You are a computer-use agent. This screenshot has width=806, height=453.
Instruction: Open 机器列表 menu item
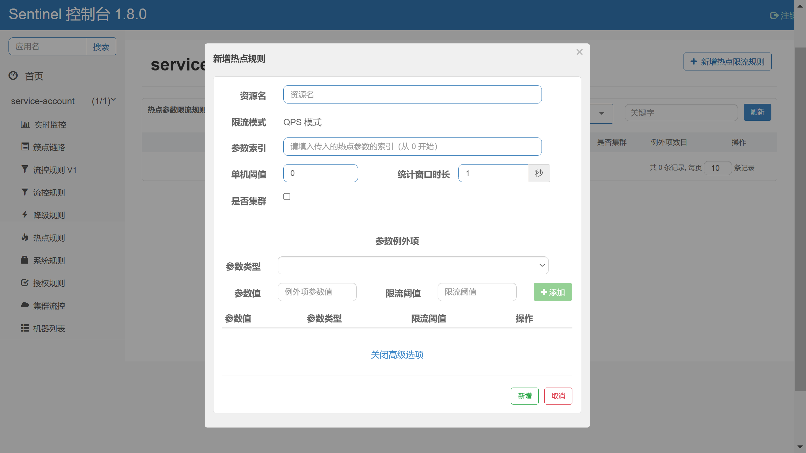coord(49,328)
